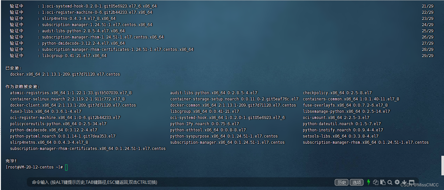This screenshot has height=190, width=444.
Task: Click python-inotify.noarch package entry
Action: (343, 130)
